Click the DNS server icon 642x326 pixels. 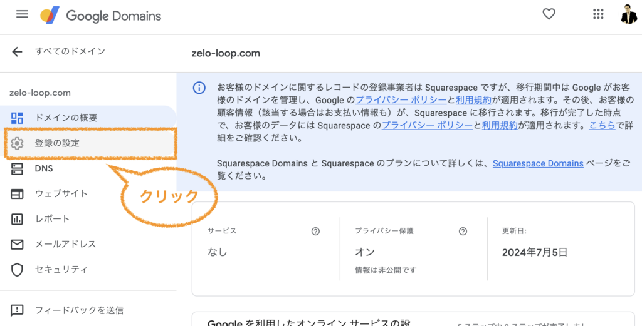coord(17,169)
